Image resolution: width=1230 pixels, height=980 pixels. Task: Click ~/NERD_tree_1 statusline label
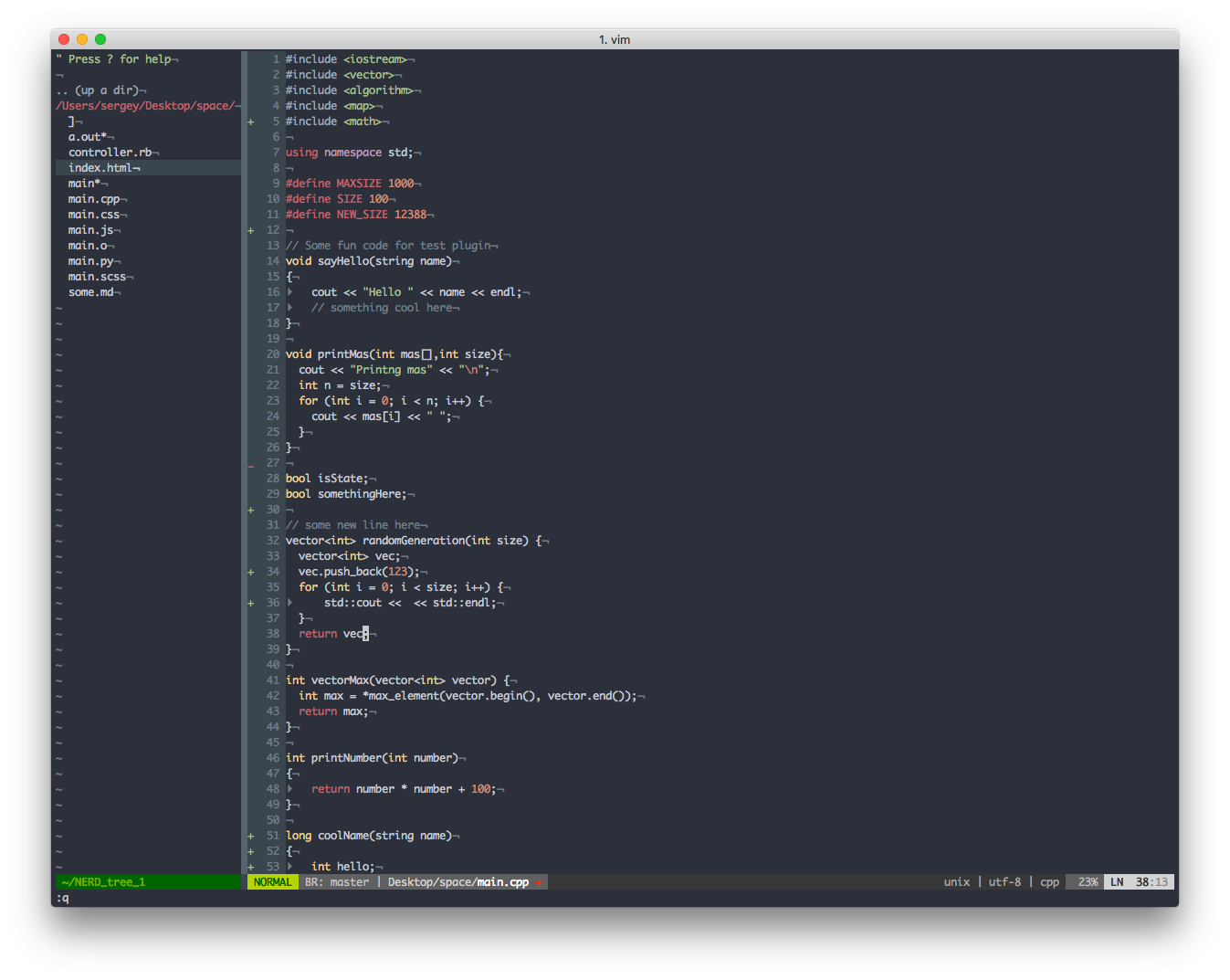pyautogui.click(x=103, y=882)
